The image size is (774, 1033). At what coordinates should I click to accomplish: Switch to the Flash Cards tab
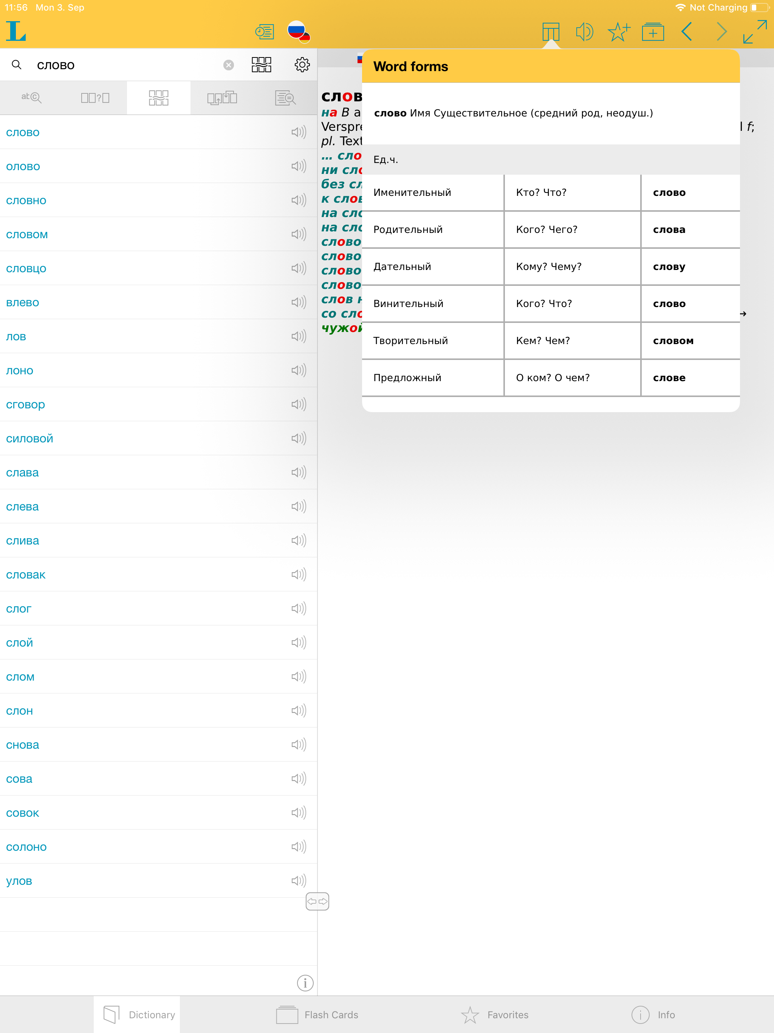click(318, 1014)
